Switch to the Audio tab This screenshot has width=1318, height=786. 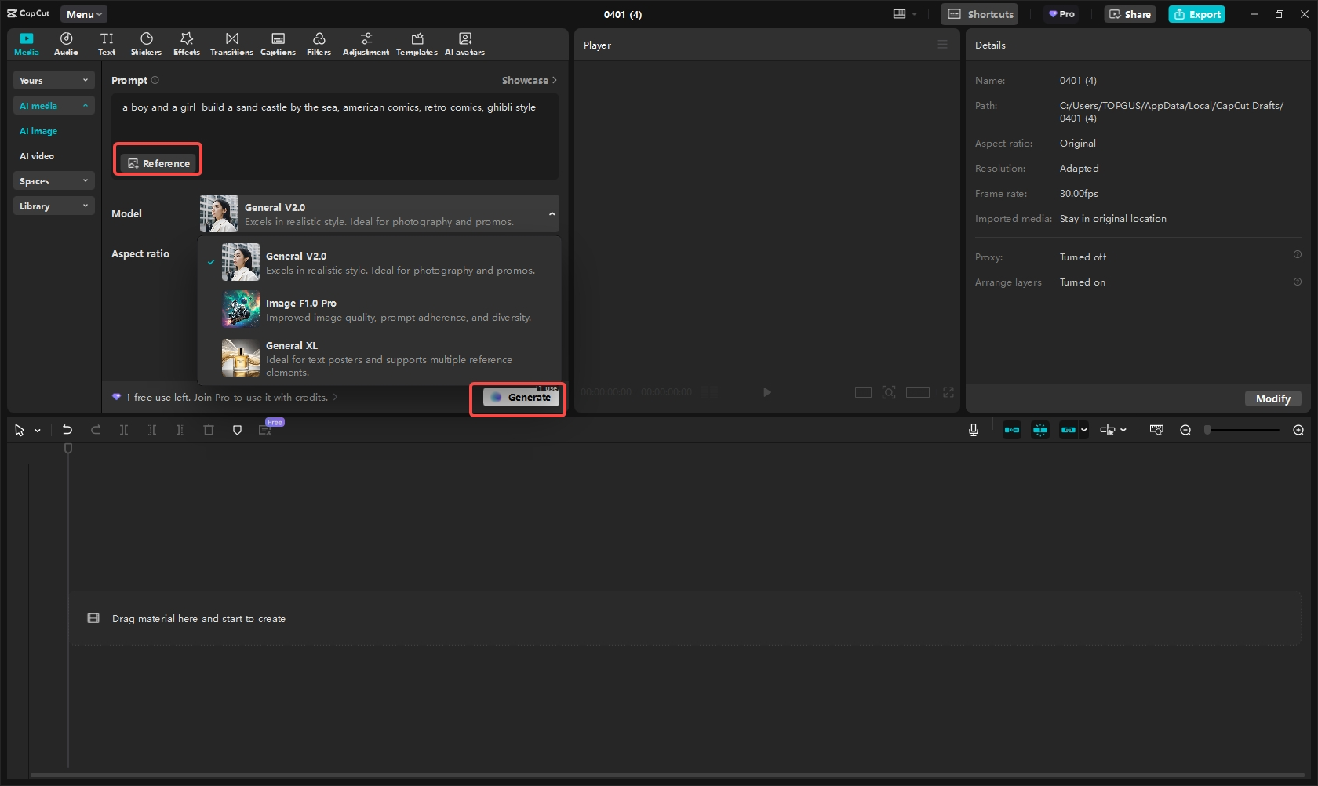pyautogui.click(x=66, y=43)
